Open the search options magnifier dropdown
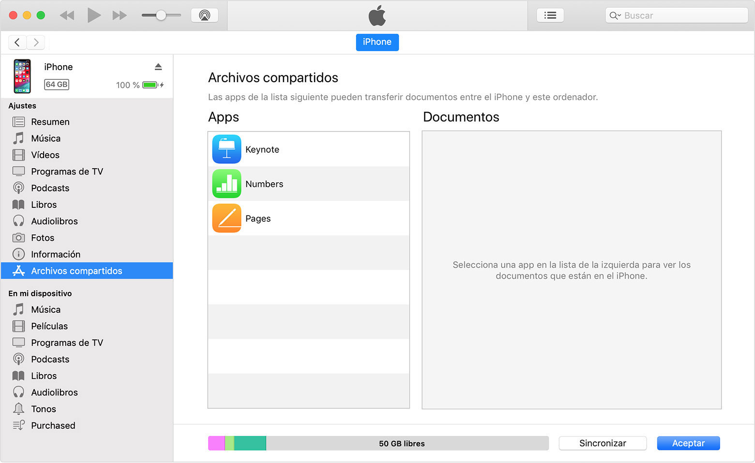The height and width of the screenshot is (463, 755). click(615, 15)
